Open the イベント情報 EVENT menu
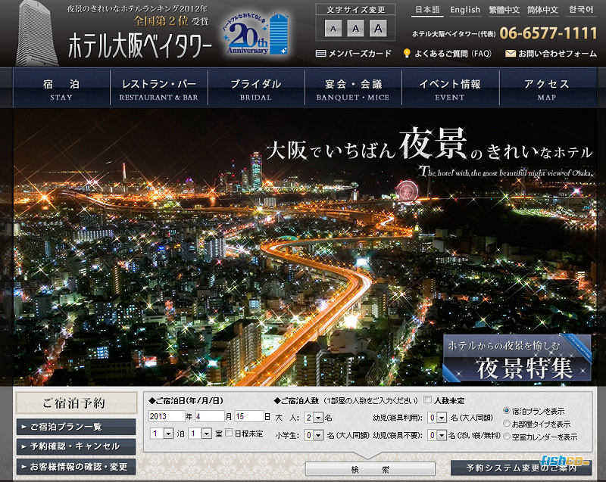The width and height of the screenshot is (606, 482). [x=450, y=88]
